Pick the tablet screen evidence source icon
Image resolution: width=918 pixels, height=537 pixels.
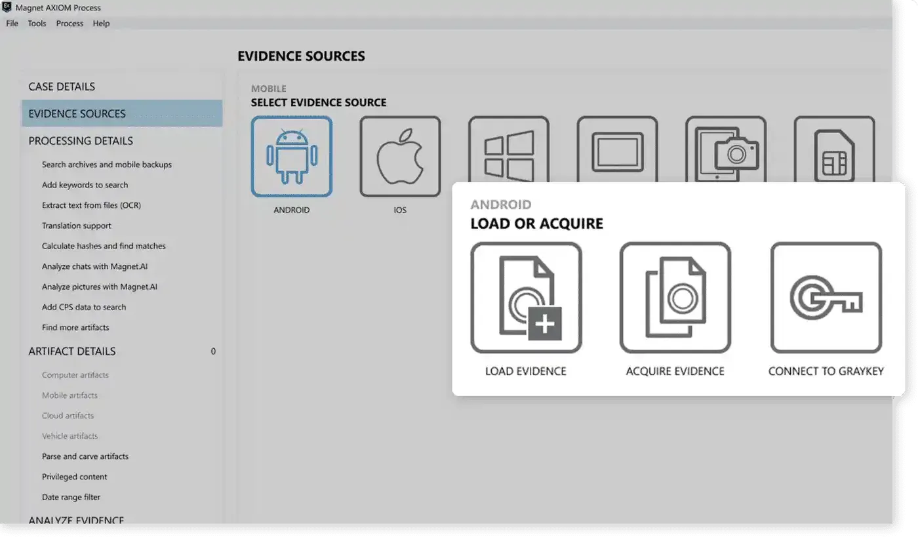pyautogui.click(x=617, y=150)
